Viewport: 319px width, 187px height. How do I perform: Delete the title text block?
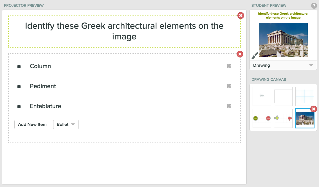coord(241,15)
